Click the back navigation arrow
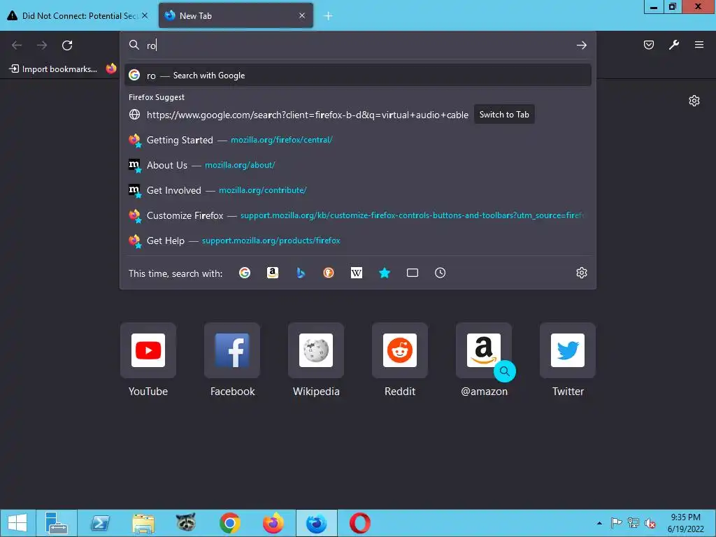 (17, 45)
